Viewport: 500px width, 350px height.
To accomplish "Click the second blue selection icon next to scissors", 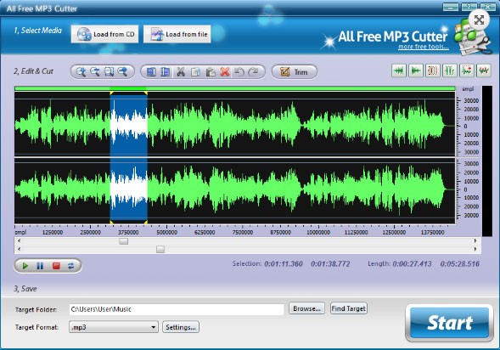I will pyautogui.click(x=166, y=72).
